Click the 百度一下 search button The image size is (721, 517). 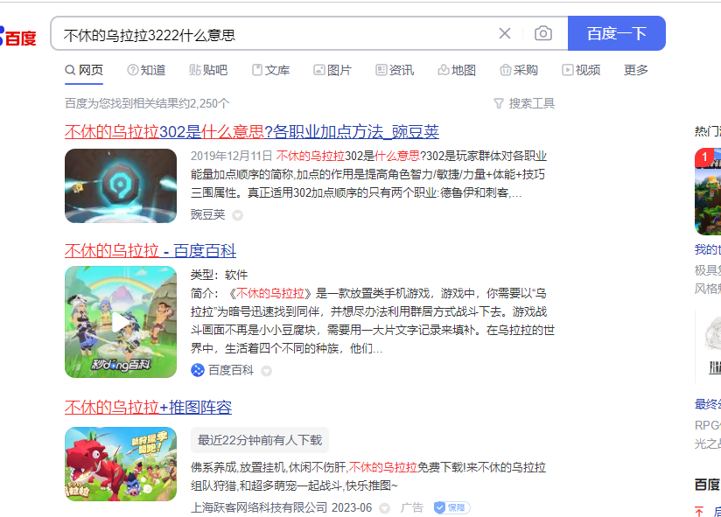(617, 33)
